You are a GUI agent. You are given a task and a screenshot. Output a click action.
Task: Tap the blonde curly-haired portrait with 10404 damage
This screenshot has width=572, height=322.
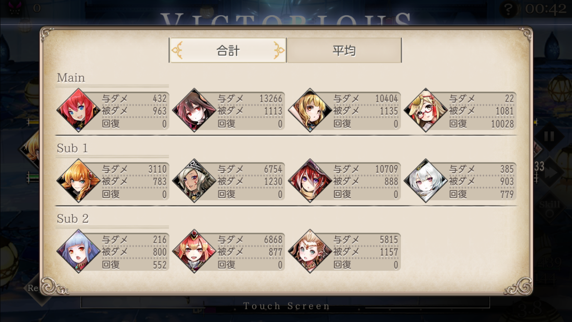pos(310,110)
